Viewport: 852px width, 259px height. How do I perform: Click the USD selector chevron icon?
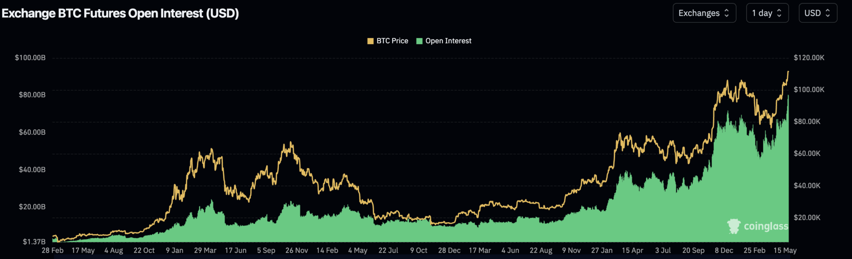828,13
